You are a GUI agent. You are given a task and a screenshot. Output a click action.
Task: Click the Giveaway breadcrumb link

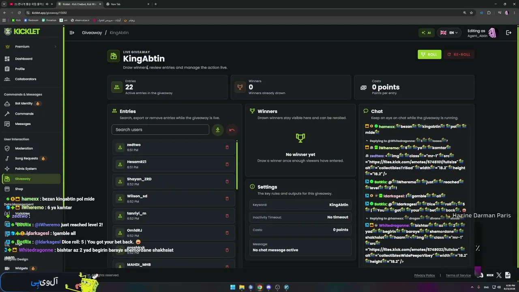(92, 32)
